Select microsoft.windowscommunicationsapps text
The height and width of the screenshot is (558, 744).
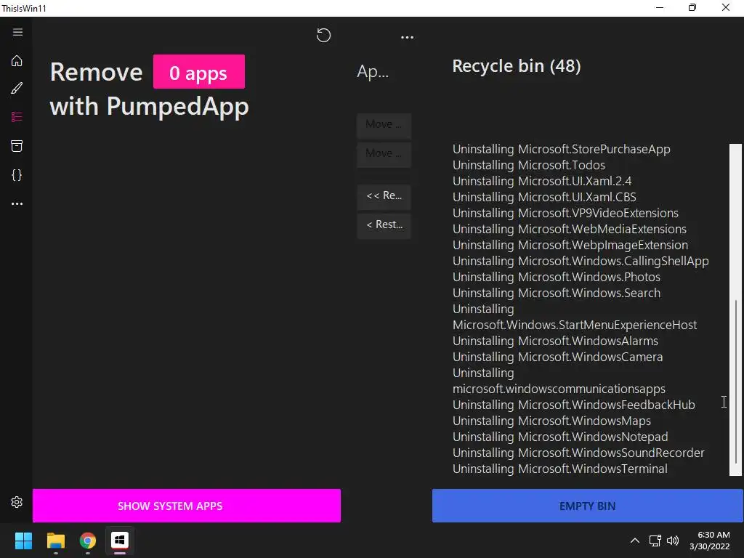point(559,389)
